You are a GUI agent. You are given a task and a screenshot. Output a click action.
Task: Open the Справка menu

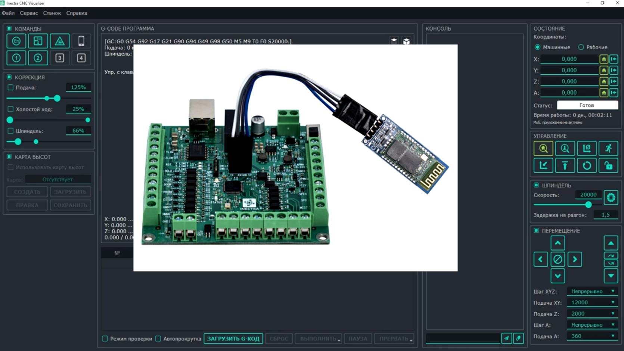(x=77, y=13)
